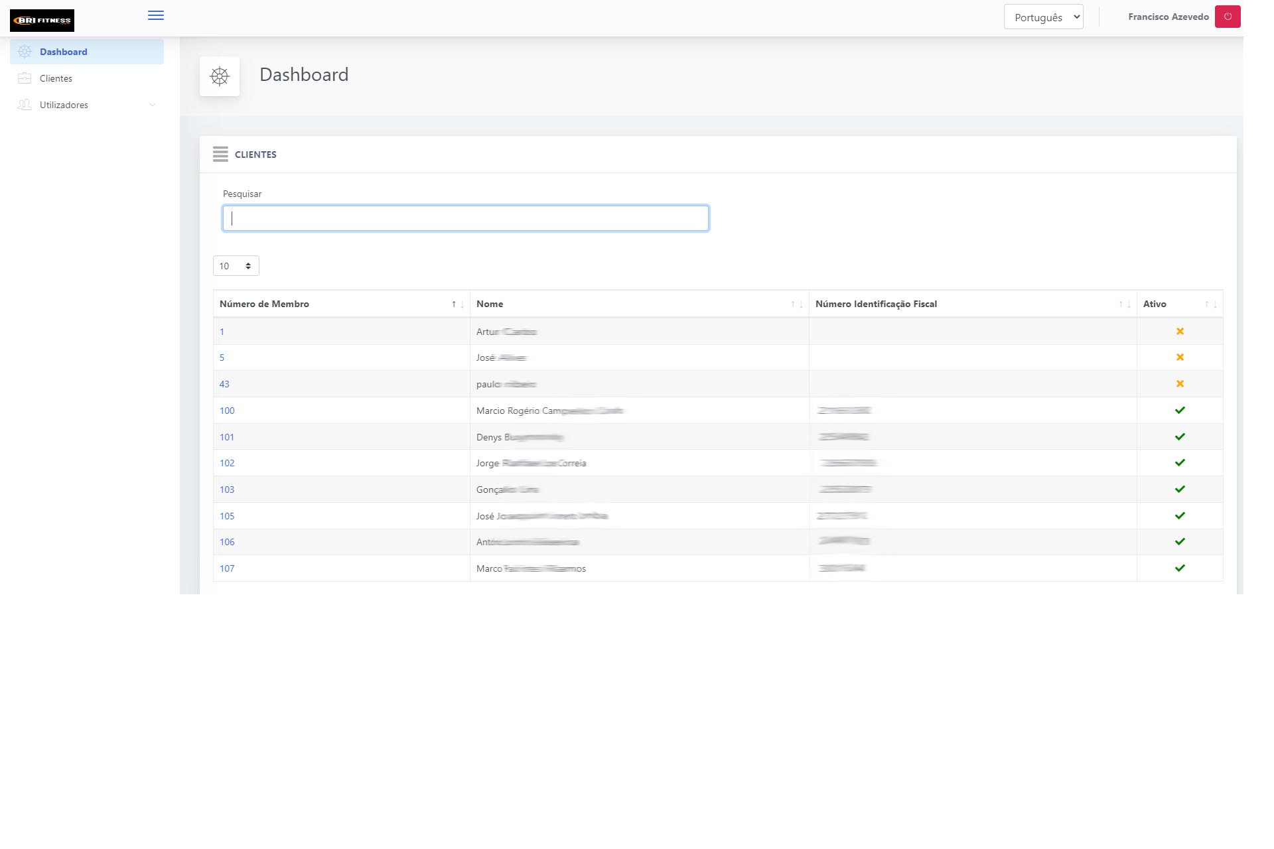
Task: Select Dashboard in the sidebar
Action: point(63,52)
